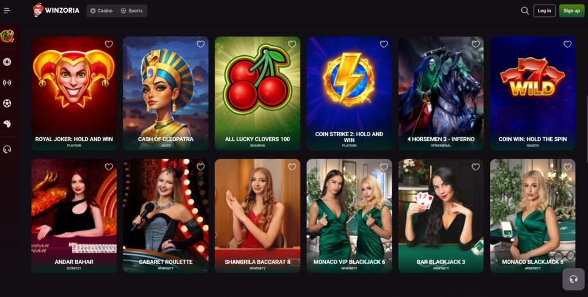This screenshot has width=588, height=297.
Task: Select the slot game icon atop sidebar
Action: pyautogui.click(x=7, y=36)
